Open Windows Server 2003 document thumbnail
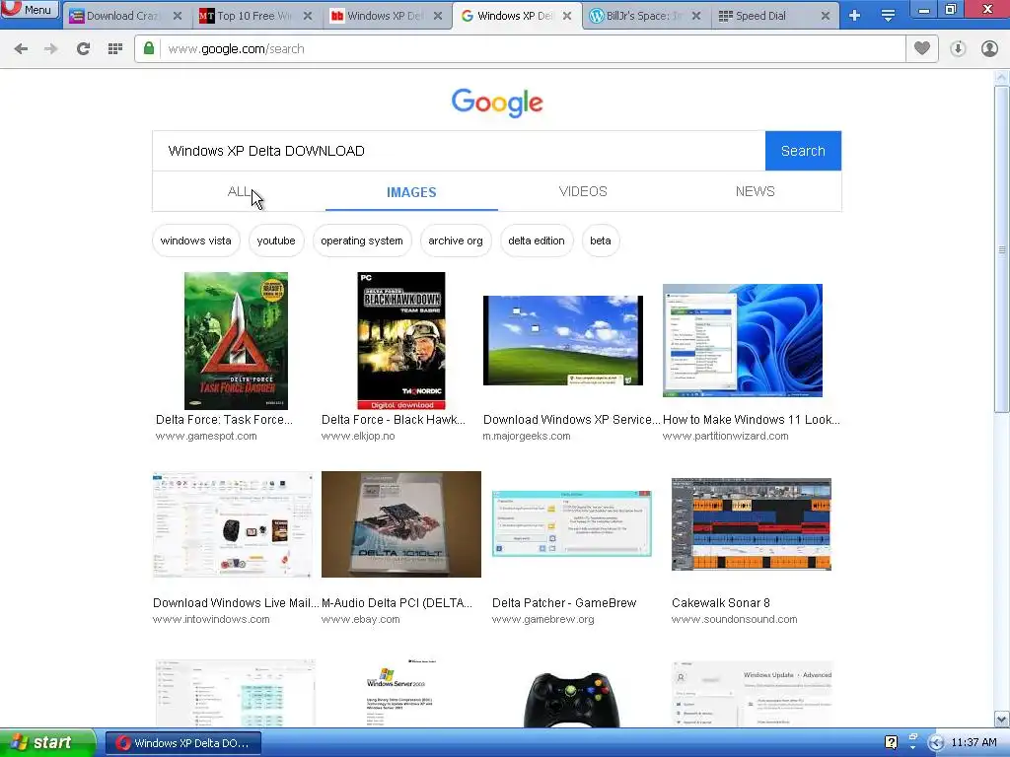The width and height of the screenshot is (1010, 757). tap(400, 693)
